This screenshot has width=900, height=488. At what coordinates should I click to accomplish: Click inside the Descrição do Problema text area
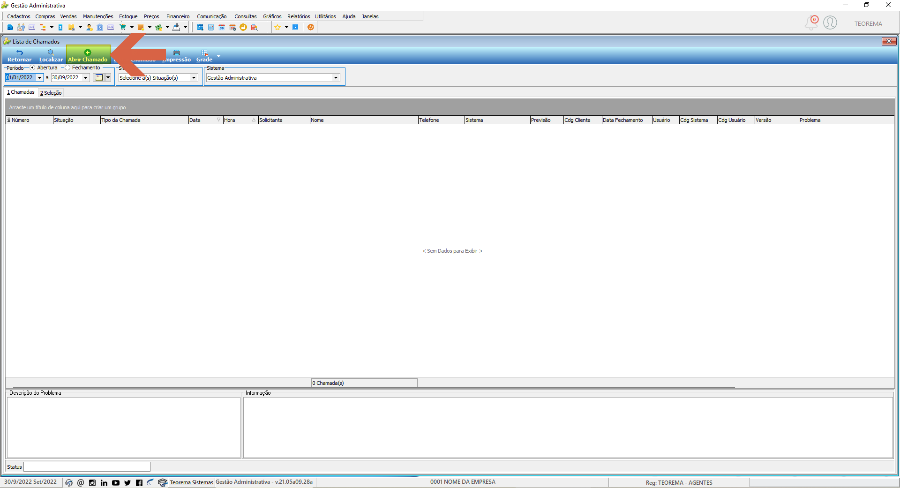(124, 428)
